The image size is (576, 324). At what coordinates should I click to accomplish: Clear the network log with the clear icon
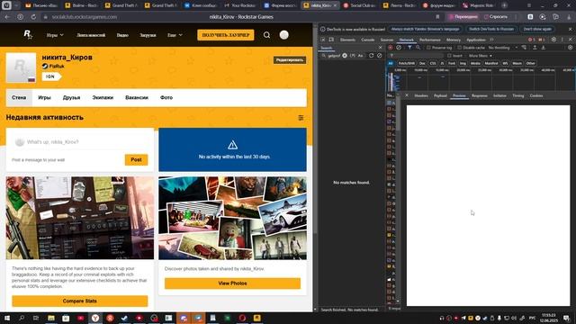399,48
